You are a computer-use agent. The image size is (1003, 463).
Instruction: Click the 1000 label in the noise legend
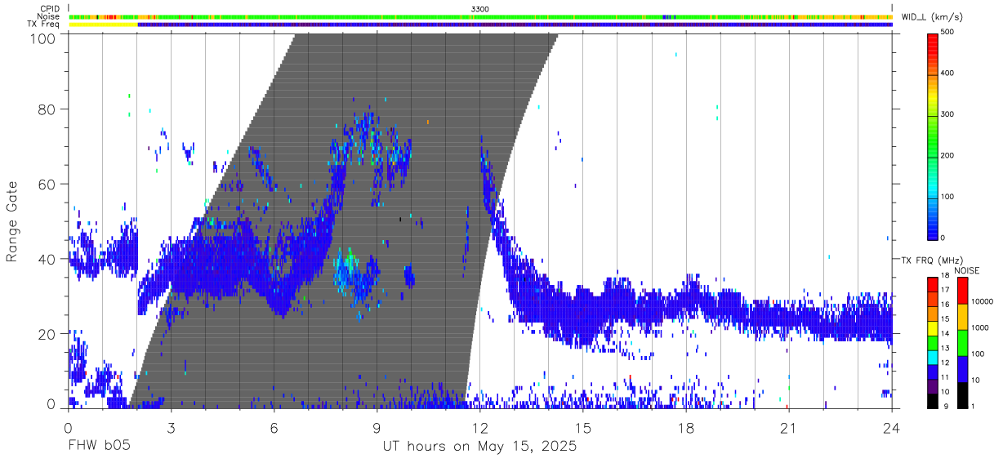tap(979, 328)
